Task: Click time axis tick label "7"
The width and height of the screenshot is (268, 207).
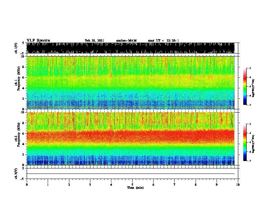Action: 175,184
